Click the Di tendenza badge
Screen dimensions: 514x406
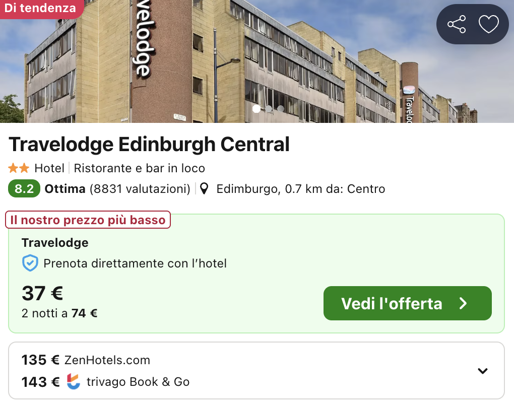coord(41,9)
